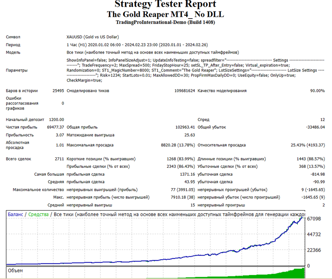Image resolution: width=332 pixels, height=279 pixels.
Task: Click the Прибыльность label
Action: [x=20, y=135]
